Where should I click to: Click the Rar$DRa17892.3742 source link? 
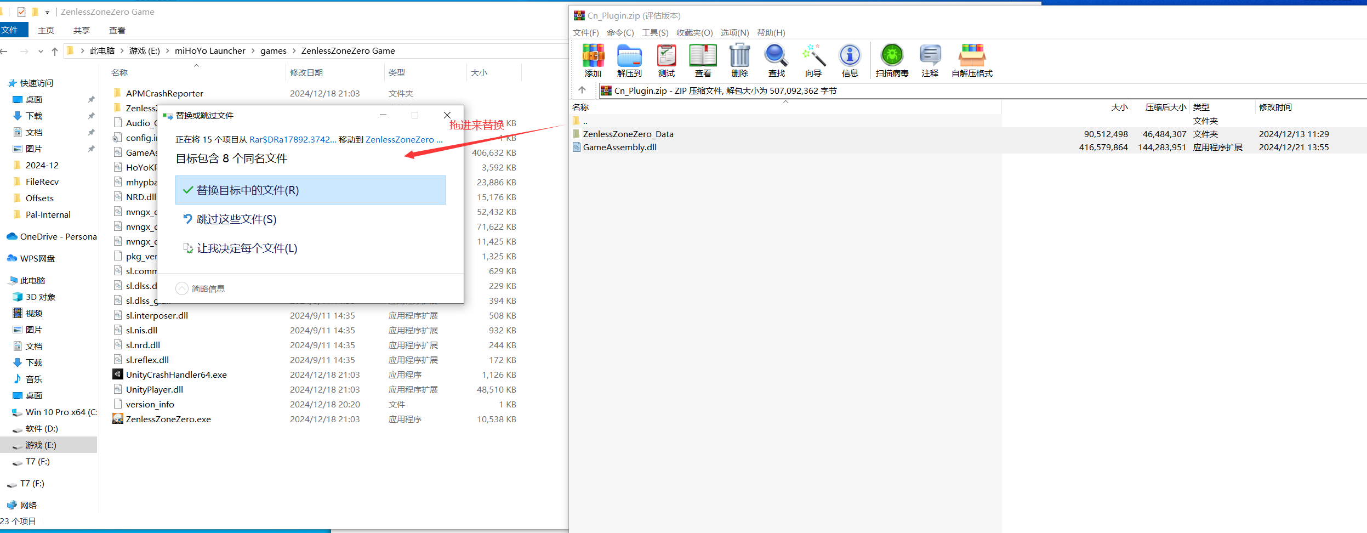(x=293, y=139)
